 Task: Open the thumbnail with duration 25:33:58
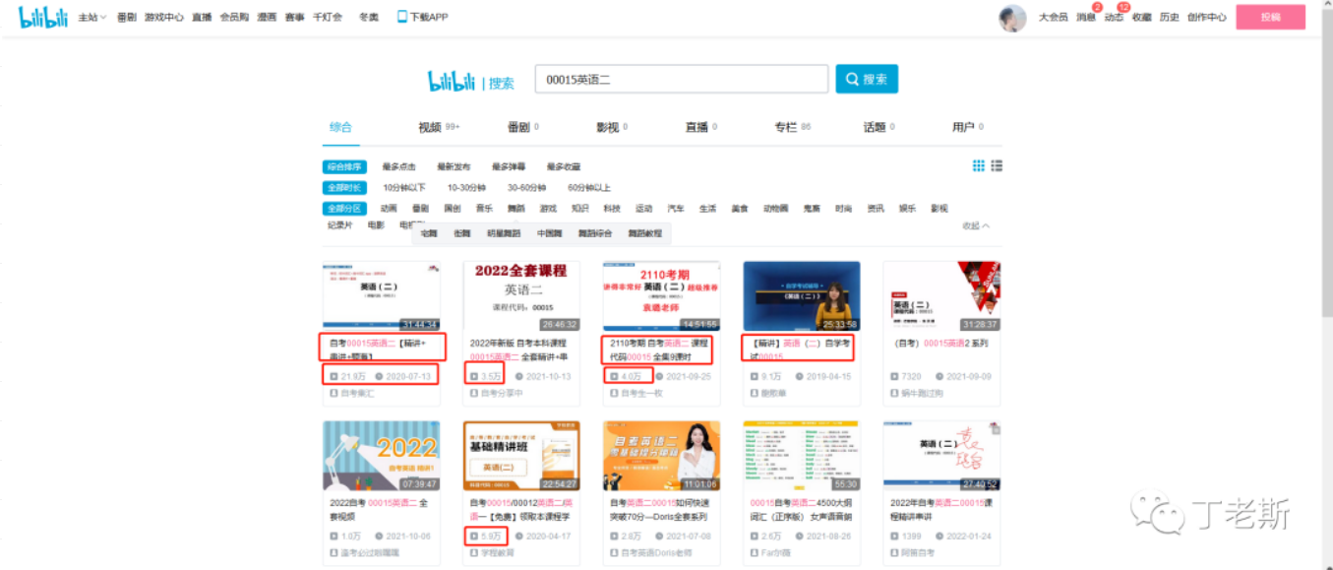tap(802, 296)
